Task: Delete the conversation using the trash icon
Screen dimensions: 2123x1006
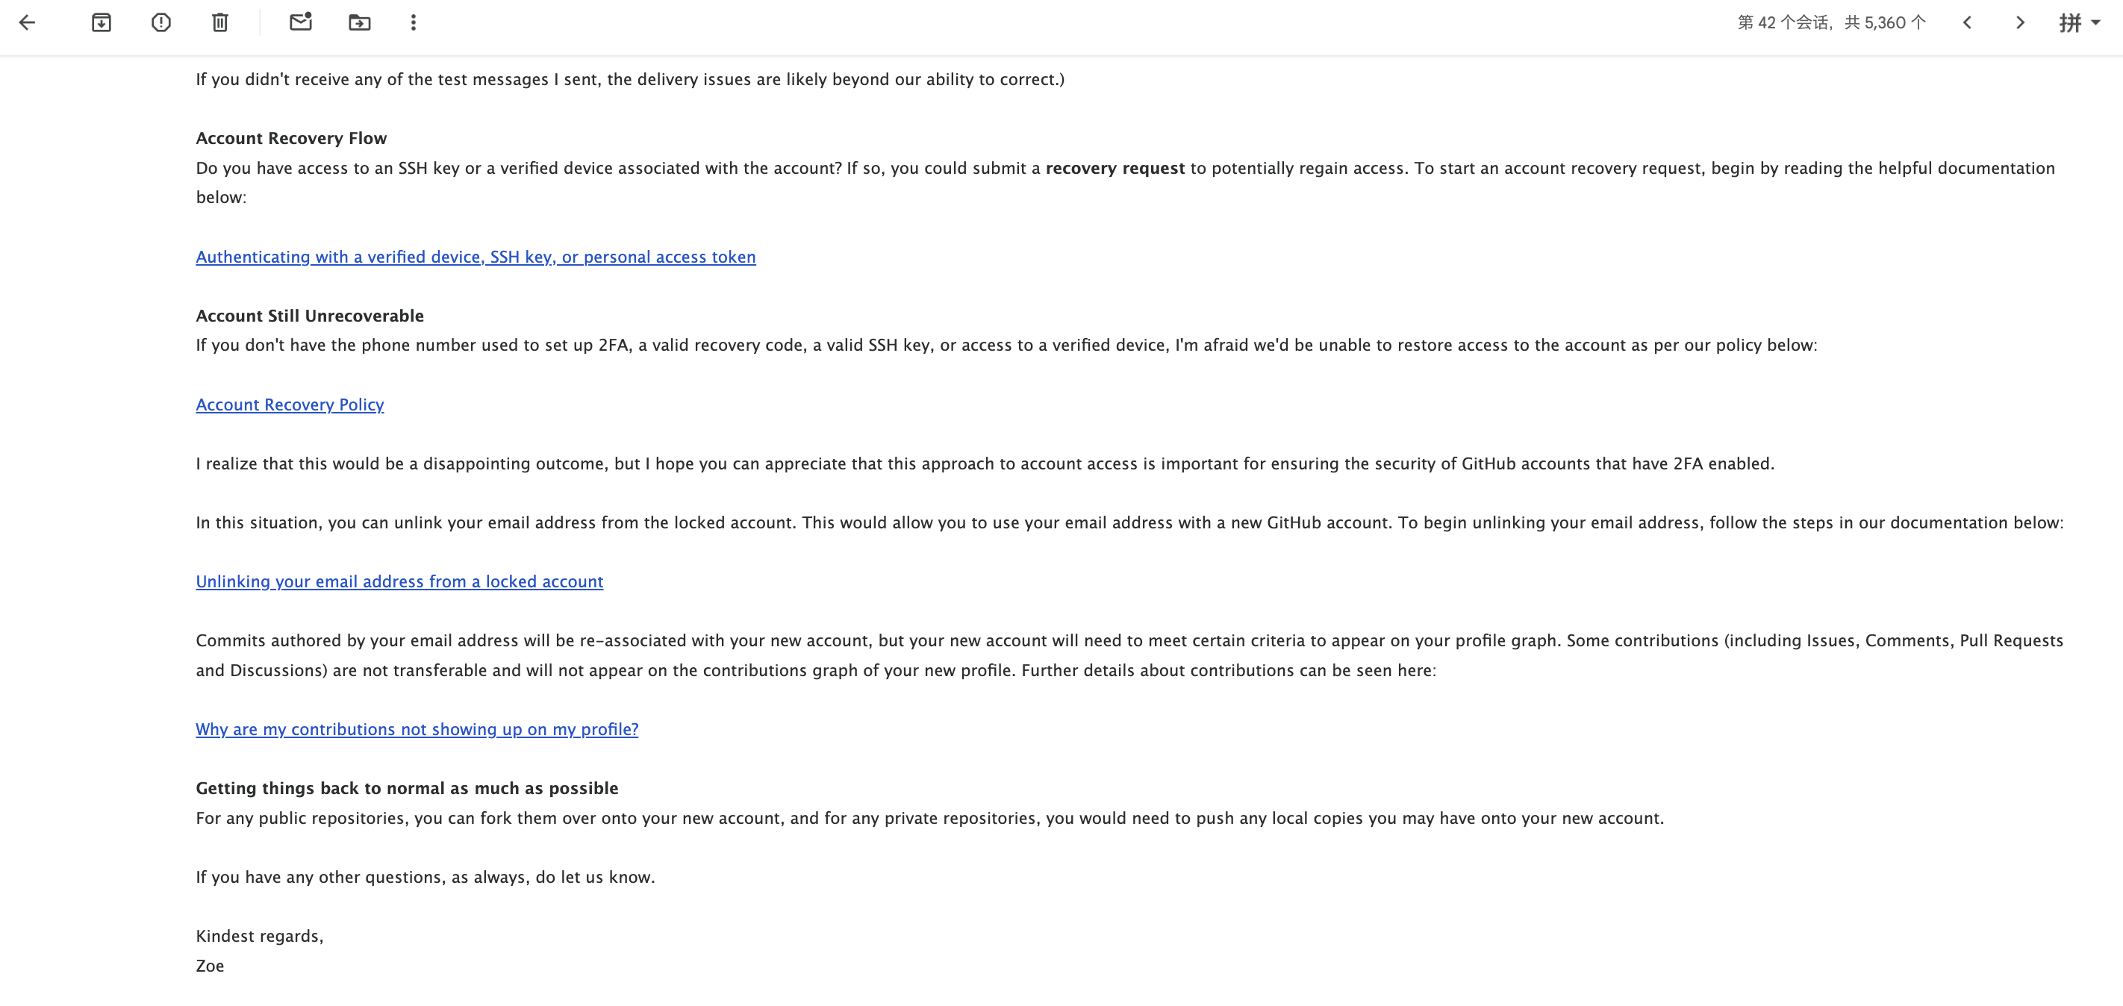Action: pos(219,22)
